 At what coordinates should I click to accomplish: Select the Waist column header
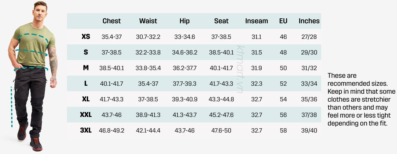click(148, 21)
